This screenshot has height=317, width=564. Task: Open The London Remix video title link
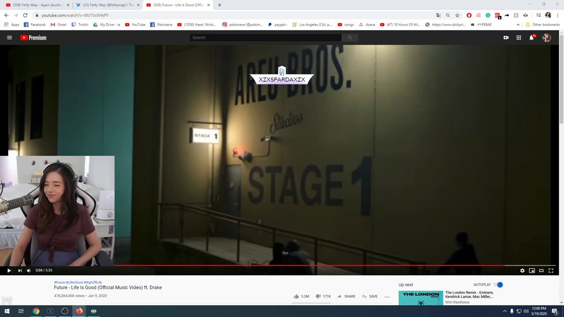(469, 295)
